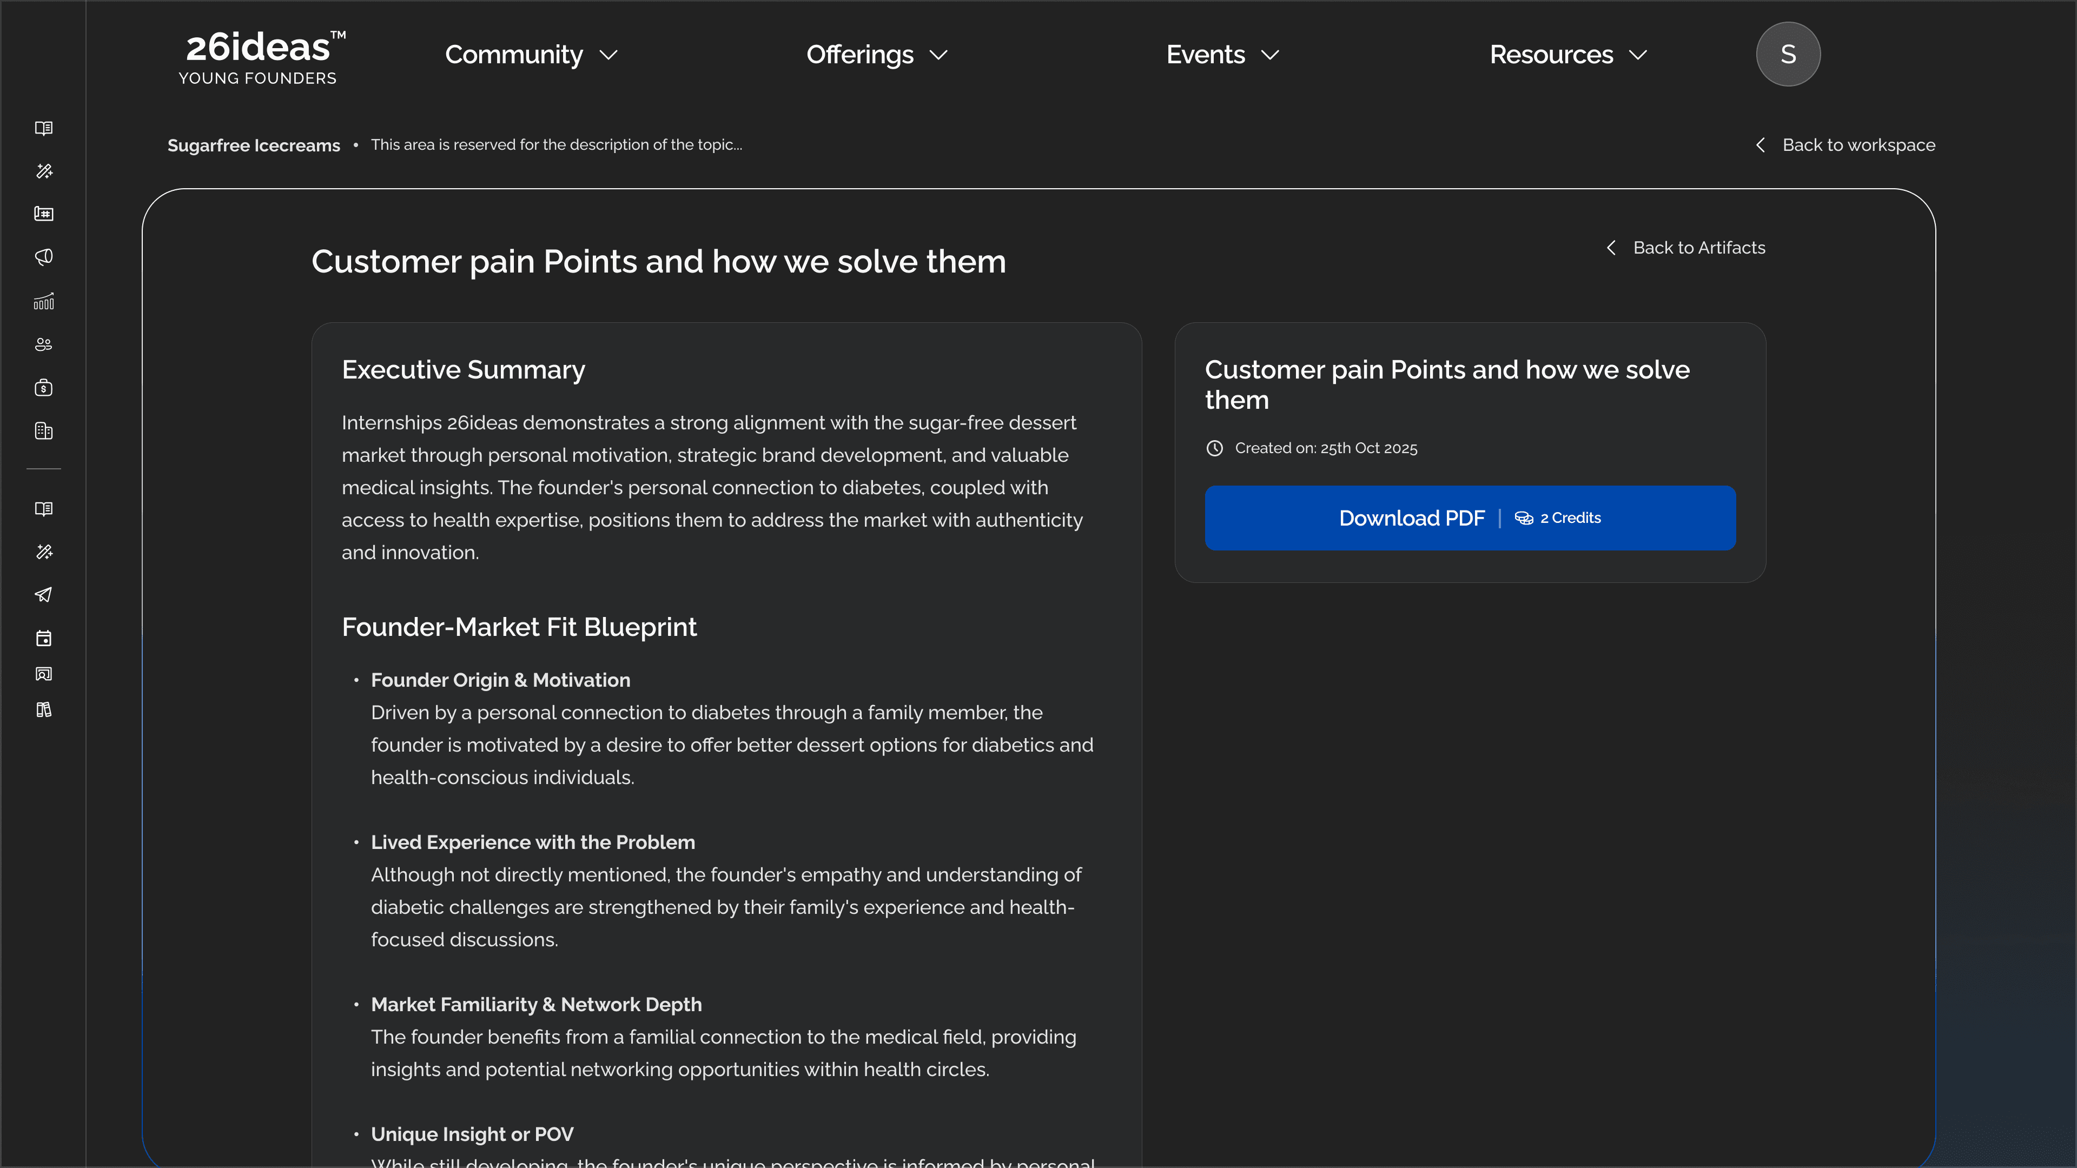2077x1168 pixels.
Task: Open the user avatar labeled S
Action: point(1788,54)
